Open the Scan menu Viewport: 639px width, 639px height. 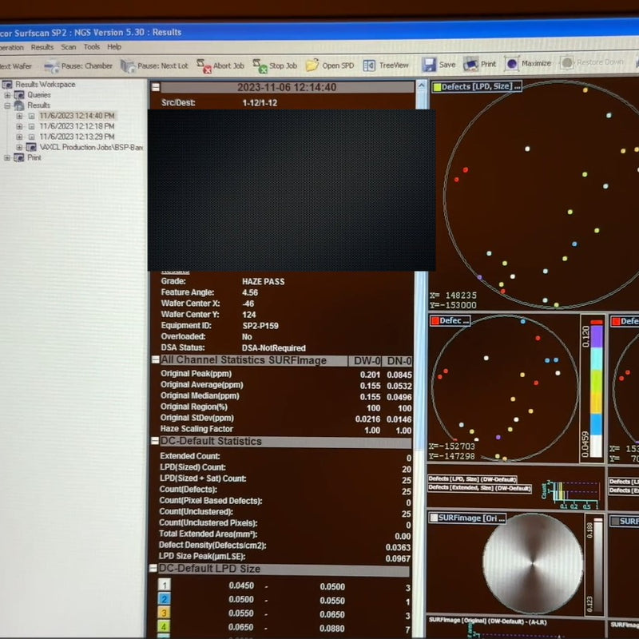pos(69,47)
